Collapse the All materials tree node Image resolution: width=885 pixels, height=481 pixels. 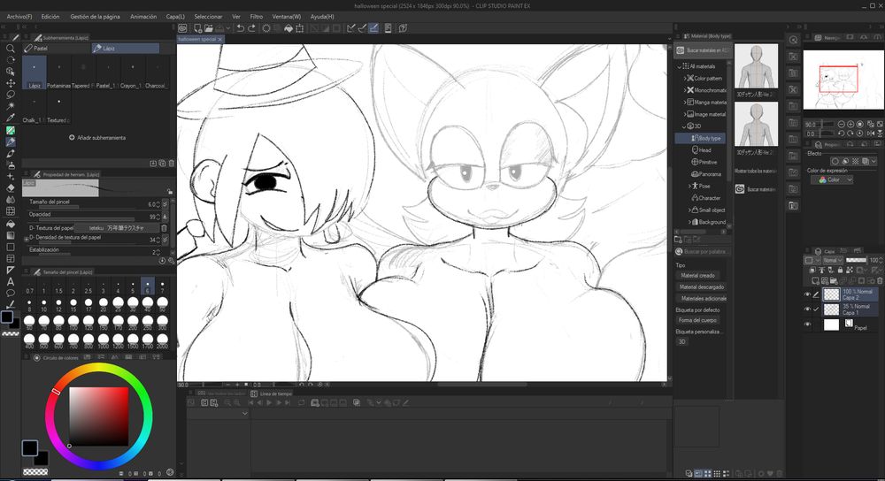coord(680,66)
